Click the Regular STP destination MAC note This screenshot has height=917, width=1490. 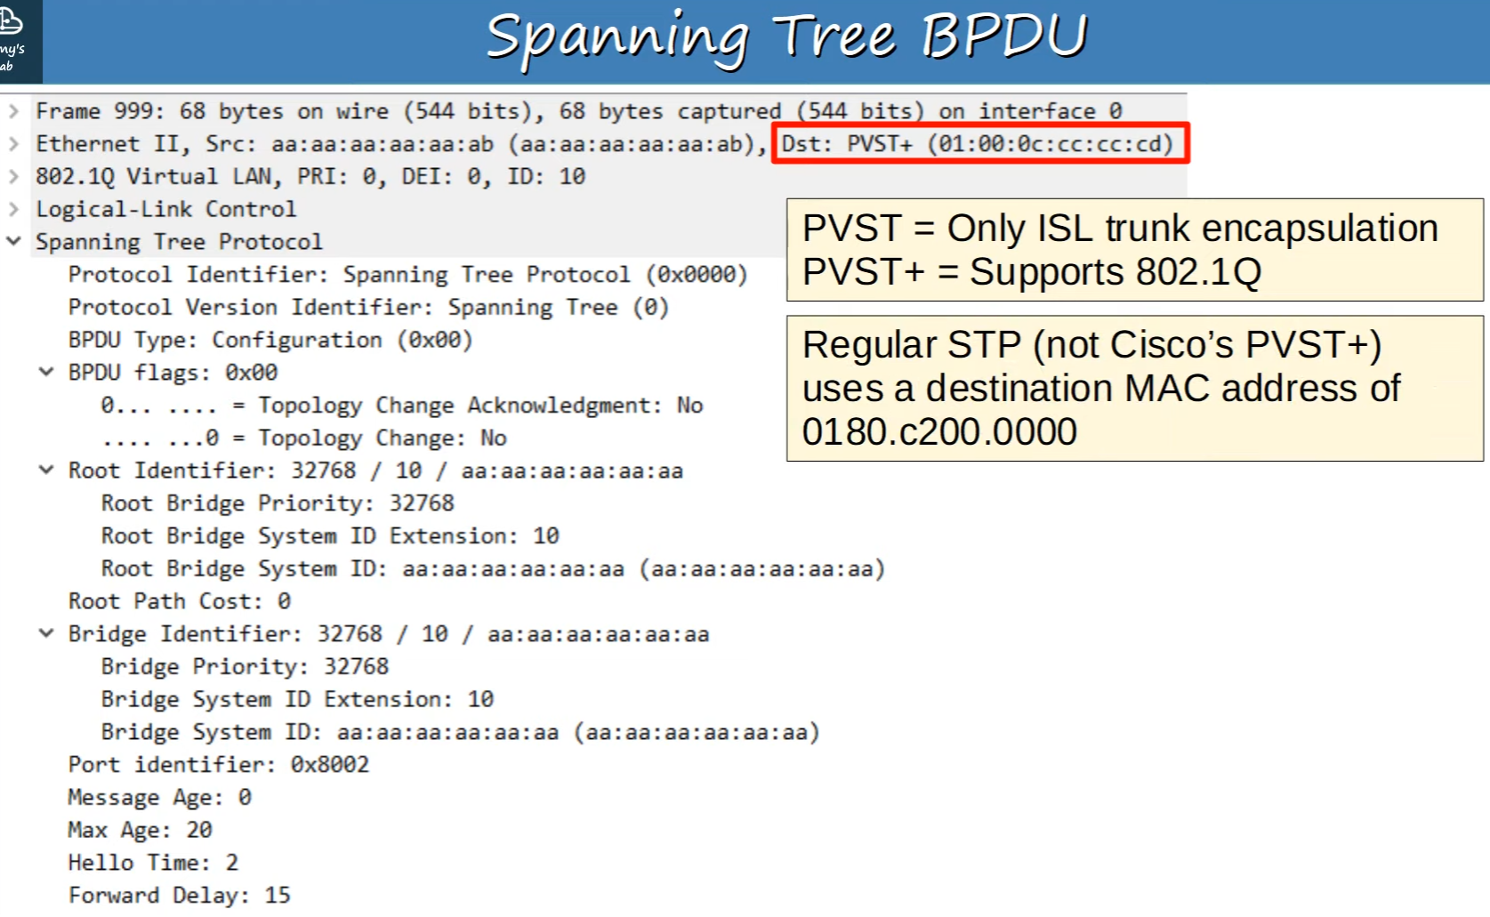pyautogui.click(x=1135, y=389)
